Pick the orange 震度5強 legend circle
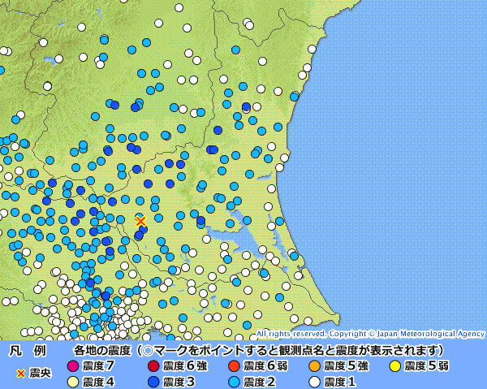This screenshot has height=389, width=487. pyautogui.click(x=315, y=365)
